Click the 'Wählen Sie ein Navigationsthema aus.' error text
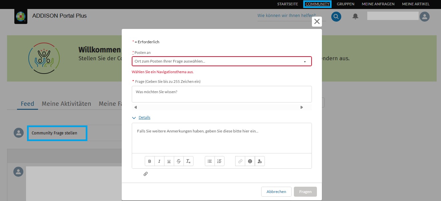 163,72
